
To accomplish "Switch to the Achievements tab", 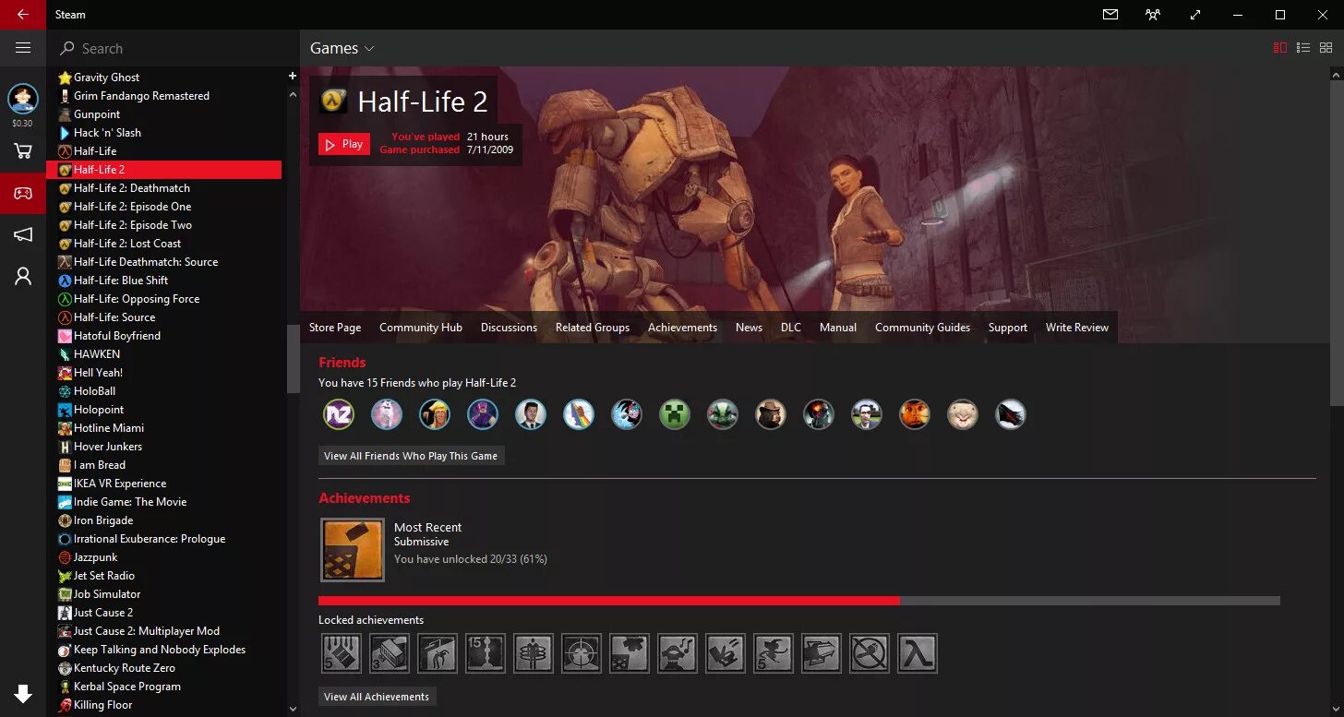I will [682, 327].
